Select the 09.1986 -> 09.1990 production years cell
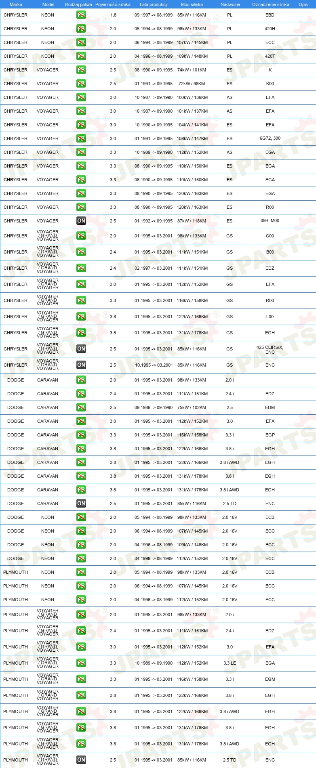The image size is (316, 768). point(154,407)
